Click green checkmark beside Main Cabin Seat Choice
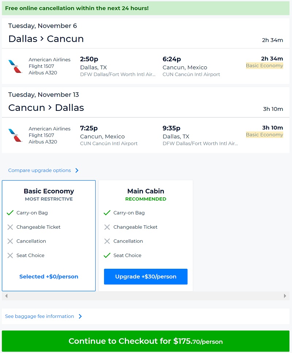Image resolution: width=292 pixels, height=353 pixels. point(107,256)
